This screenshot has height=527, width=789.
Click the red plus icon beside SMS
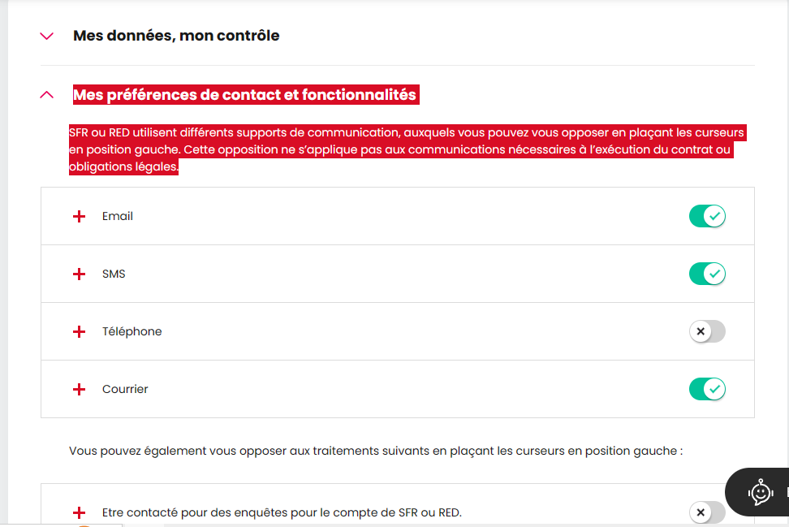[x=79, y=274]
